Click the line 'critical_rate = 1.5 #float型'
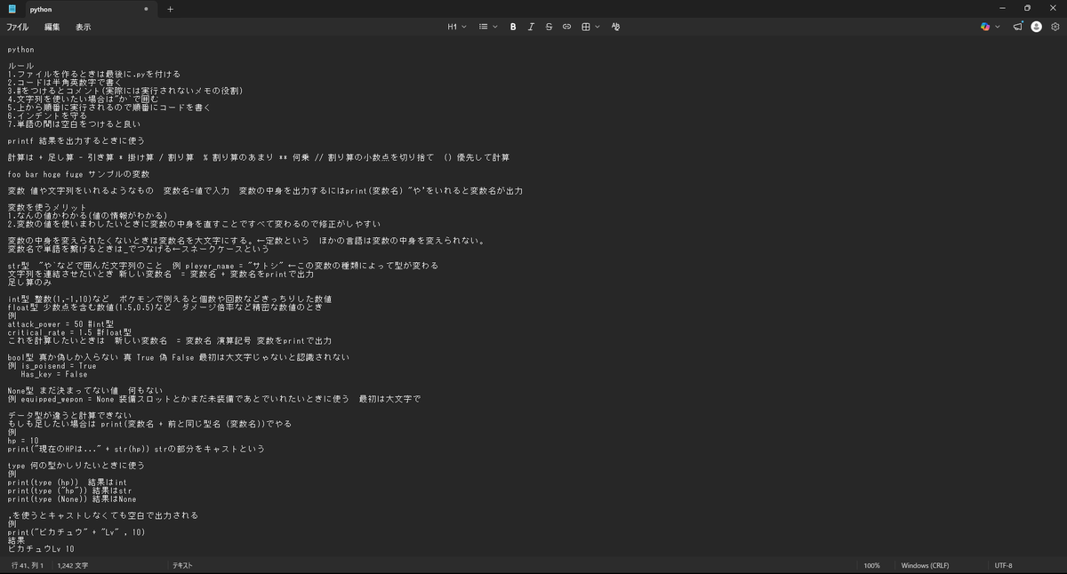 click(x=69, y=332)
